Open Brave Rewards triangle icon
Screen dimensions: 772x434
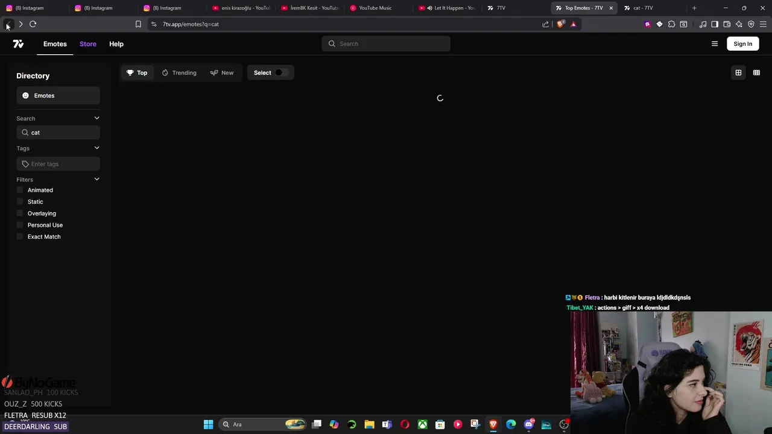coord(573,24)
